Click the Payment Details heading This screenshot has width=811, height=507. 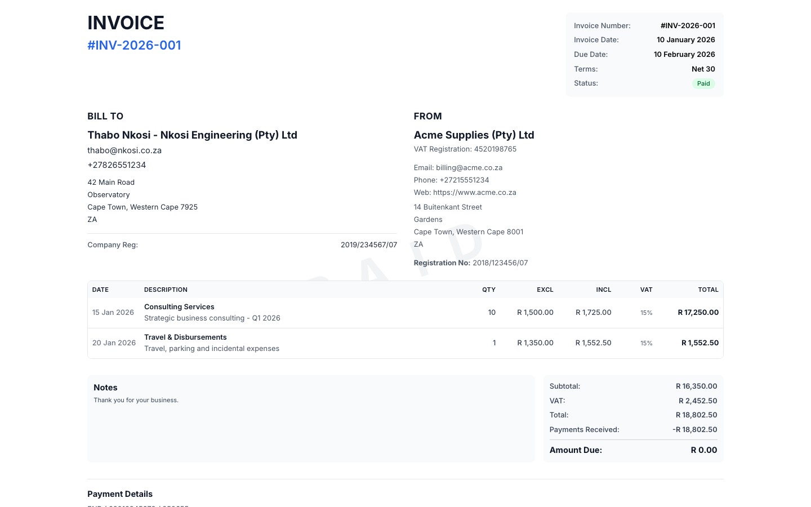(120, 494)
